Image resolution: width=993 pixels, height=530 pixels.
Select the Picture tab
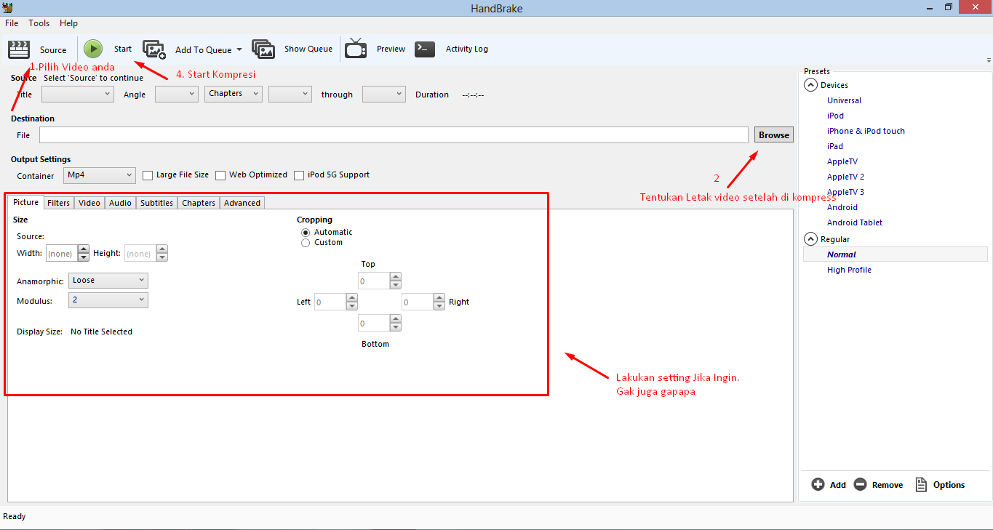[26, 202]
